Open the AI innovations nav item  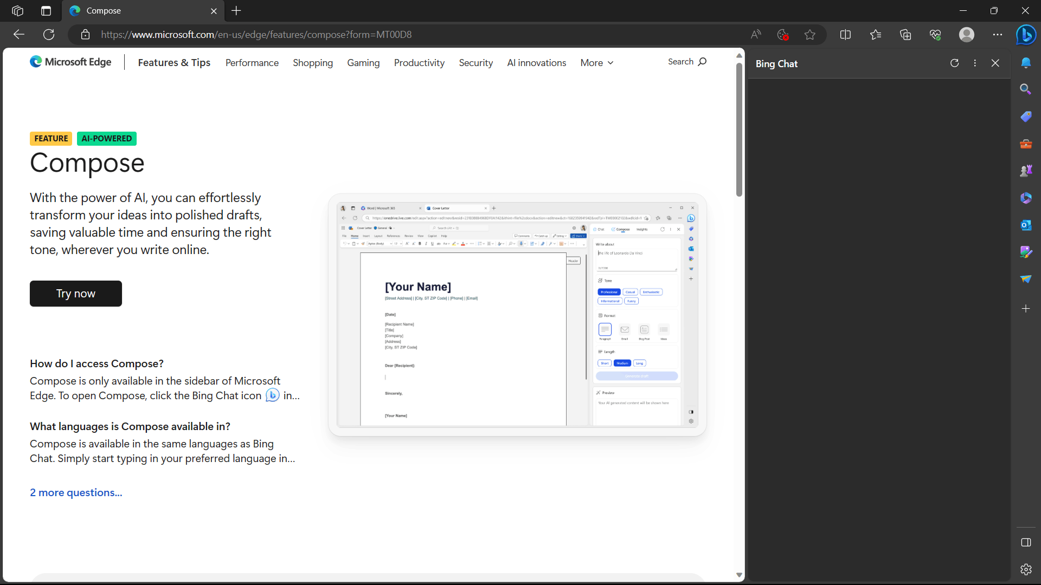coord(537,63)
